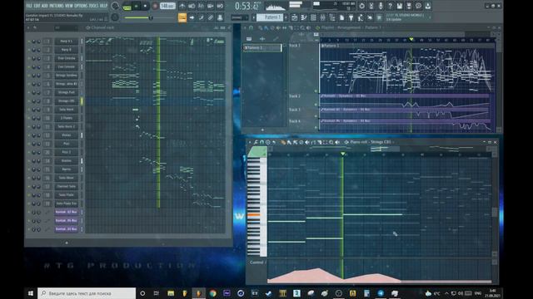The image size is (533, 299).
Task: Click the previous pattern arrow beside Pattern 1
Action: (254, 17)
